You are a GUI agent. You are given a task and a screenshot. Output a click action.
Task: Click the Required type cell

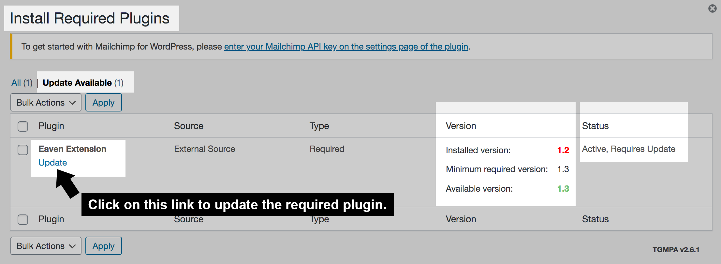coord(327,149)
